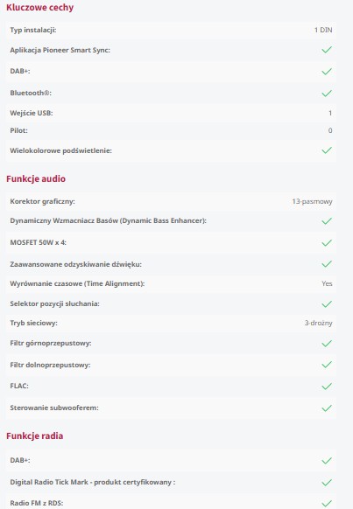Click the 13-pasmowy equalizer value
The height and width of the screenshot is (509, 353).
[312, 201]
